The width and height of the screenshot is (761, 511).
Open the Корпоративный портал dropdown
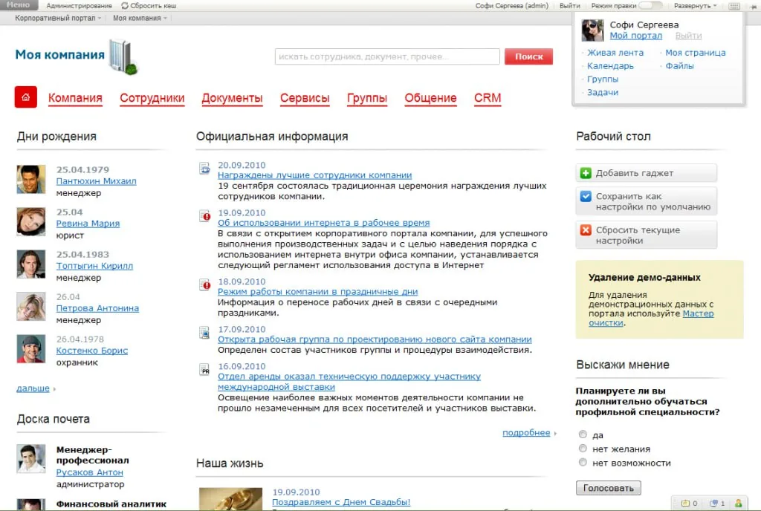coord(58,18)
